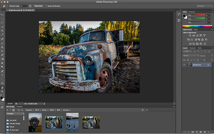Select the Zoom tool in toolbox
This screenshot has height=134, width=214.
(x=2, y=91)
